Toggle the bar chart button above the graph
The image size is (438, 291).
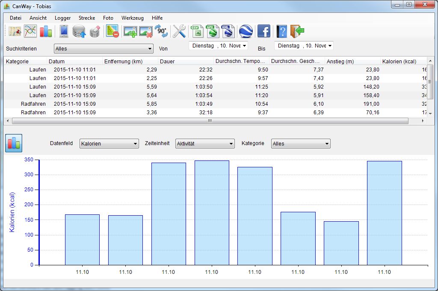pos(14,143)
